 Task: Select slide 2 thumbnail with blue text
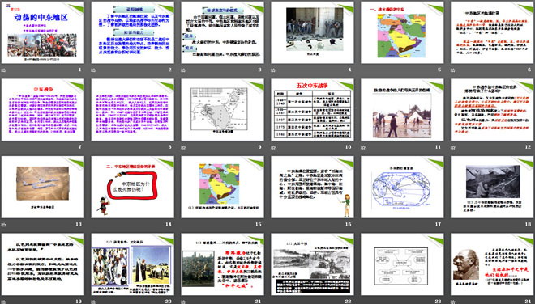point(132,32)
